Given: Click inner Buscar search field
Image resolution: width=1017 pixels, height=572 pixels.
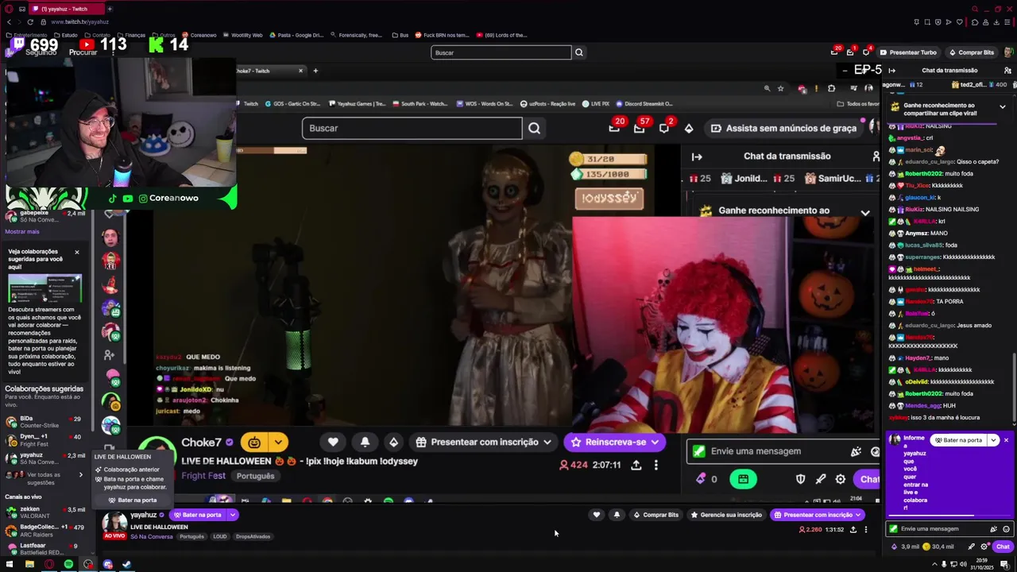Looking at the screenshot, I should tap(412, 128).
